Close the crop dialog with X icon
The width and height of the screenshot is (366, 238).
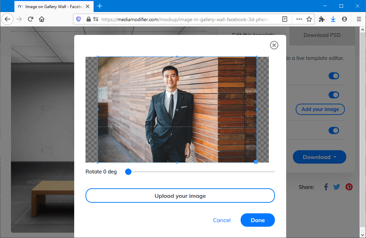[x=274, y=45]
